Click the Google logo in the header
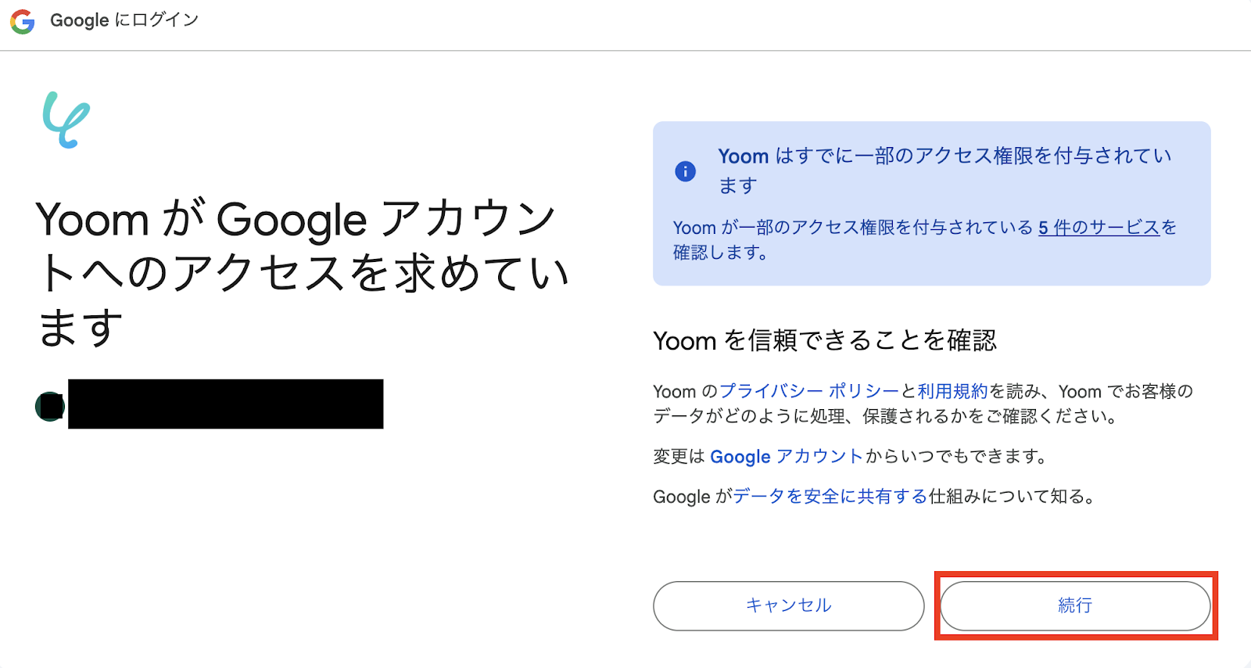Image resolution: width=1251 pixels, height=668 pixels. (23, 21)
